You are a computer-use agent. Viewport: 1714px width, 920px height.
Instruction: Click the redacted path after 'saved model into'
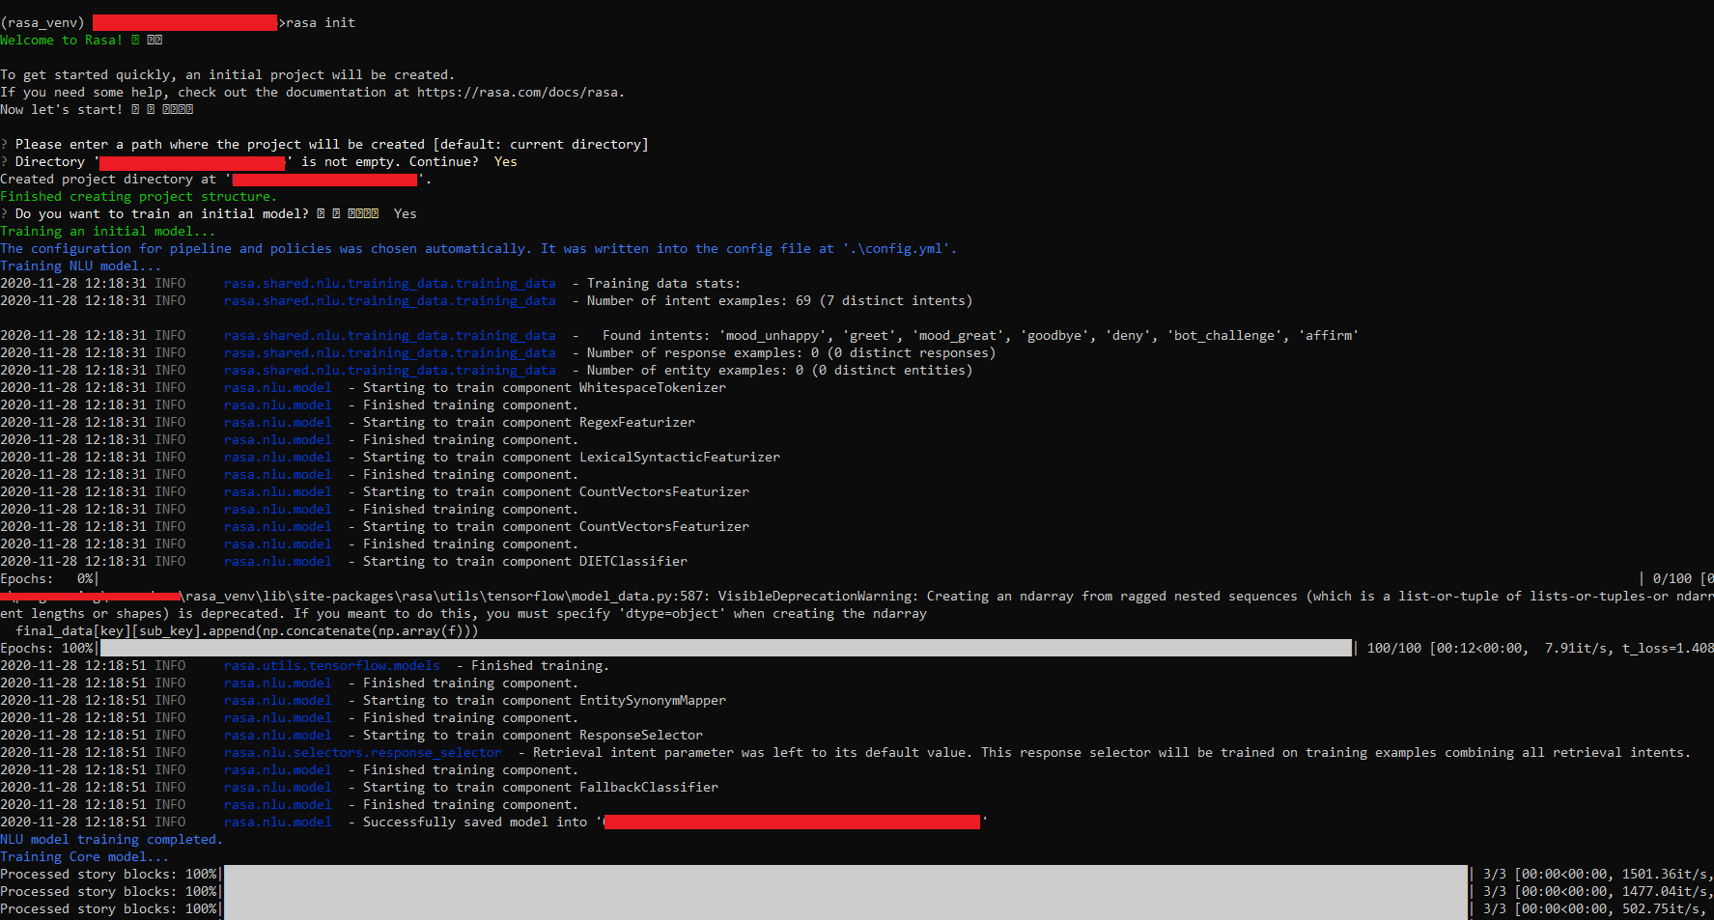(792, 822)
